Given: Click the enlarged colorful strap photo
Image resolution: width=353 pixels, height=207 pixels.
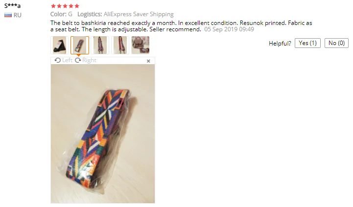Looking at the screenshot, I should click(x=103, y=134).
